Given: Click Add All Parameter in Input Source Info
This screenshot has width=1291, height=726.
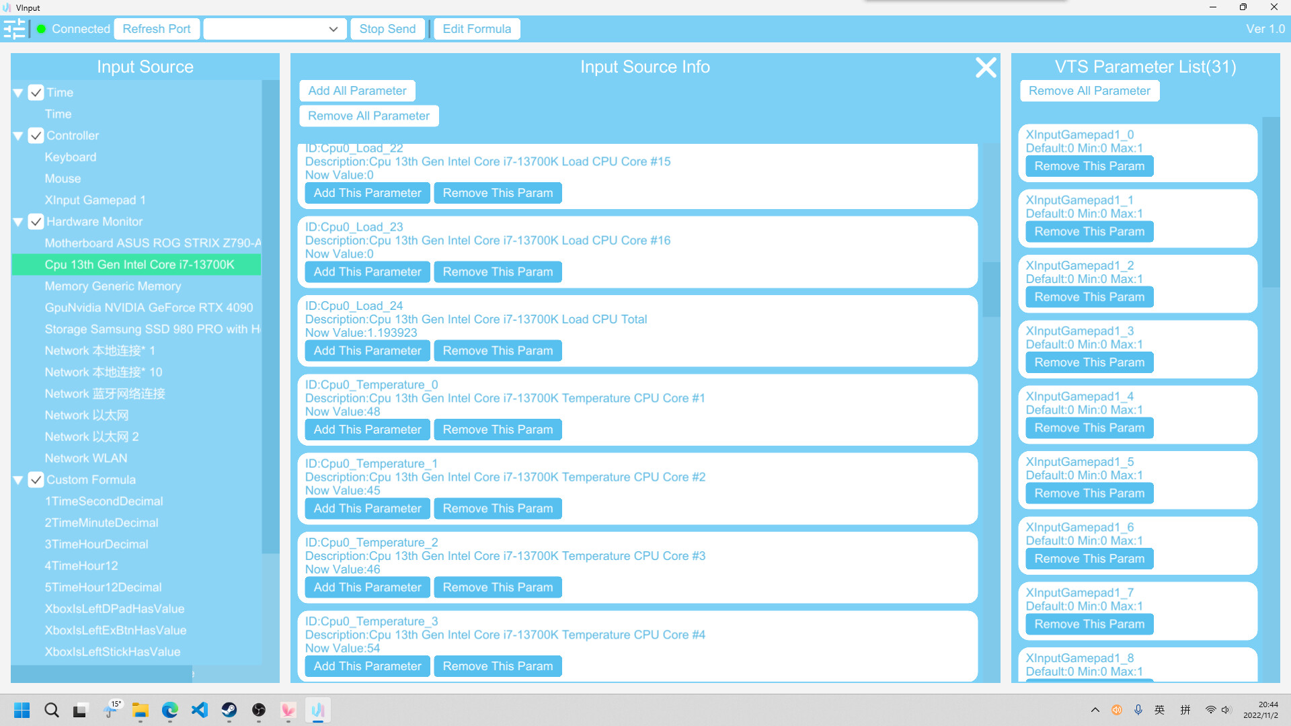Looking at the screenshot, I should (356, 90).
